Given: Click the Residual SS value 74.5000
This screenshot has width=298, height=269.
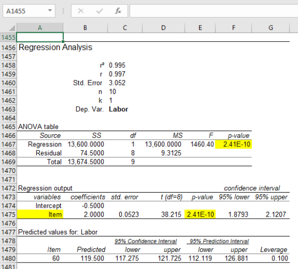Looking at the screenshot, I should pyautogui.click(x=92, y=153).
